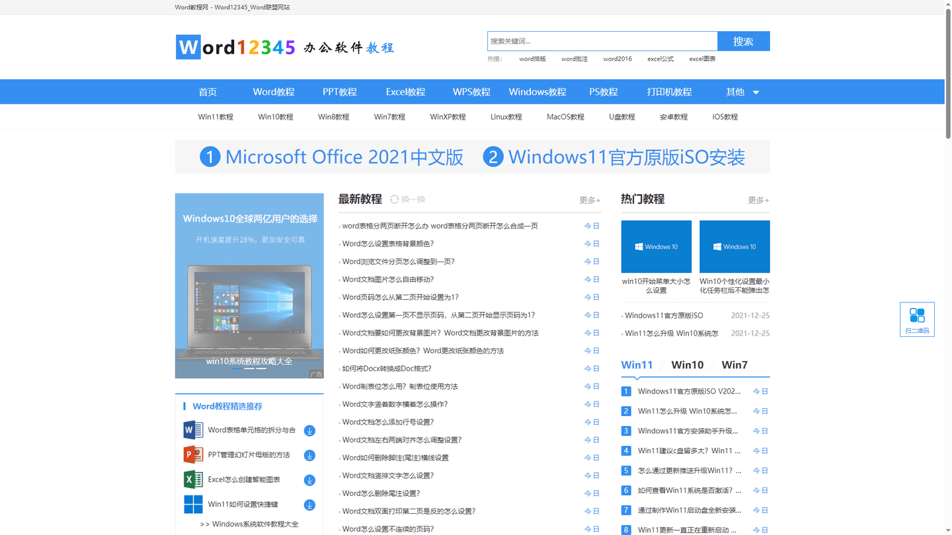Click number 1 badge before Microsoft Office 2021

tap(210, 157)
